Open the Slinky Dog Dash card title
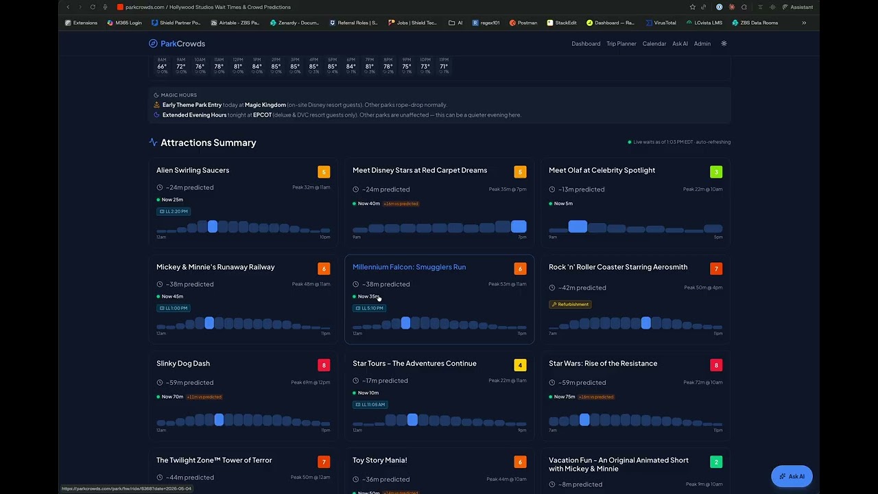This screenshot has height=494, width=878. (x=183, y=364)
